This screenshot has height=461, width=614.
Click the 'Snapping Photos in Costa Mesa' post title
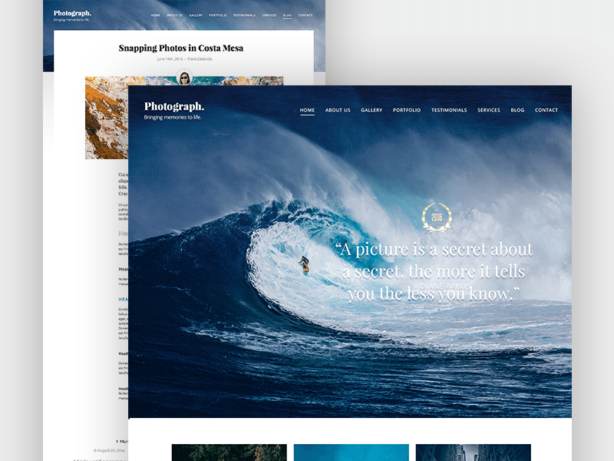coord(181,48)
